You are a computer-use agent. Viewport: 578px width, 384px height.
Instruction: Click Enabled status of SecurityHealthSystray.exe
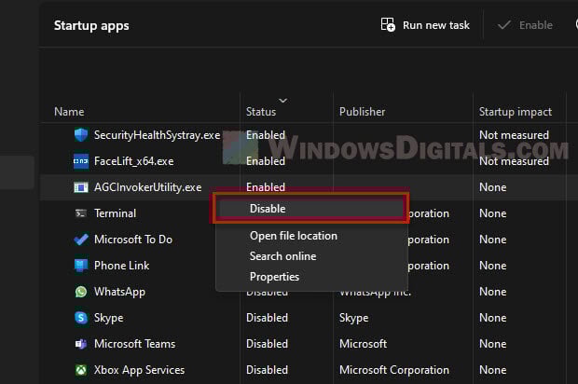coord(266,135)
